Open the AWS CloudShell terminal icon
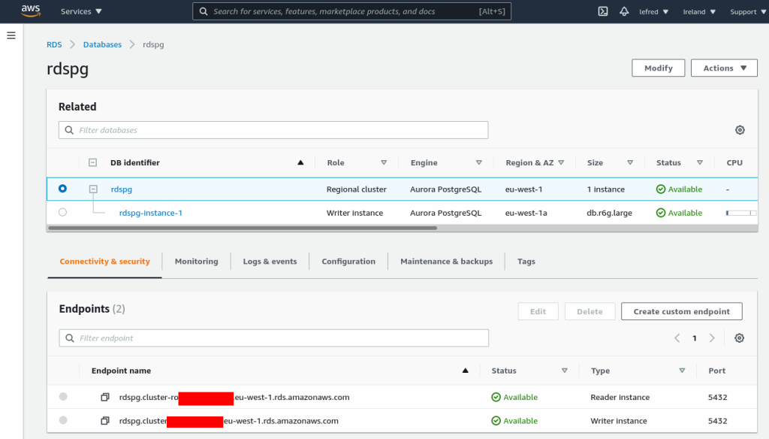The image size is (769, 439). pyautogui.click(x=602, y=11)
